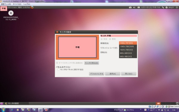Screen dimensions: 179x112
Task: Open Windows Media Player taskbar icon
Action: tap(18, 110)
